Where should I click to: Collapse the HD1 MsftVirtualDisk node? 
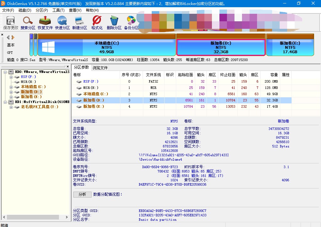point(5,102)
